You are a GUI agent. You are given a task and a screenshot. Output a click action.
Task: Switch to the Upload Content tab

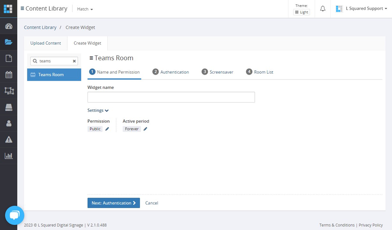click(45, 43)
